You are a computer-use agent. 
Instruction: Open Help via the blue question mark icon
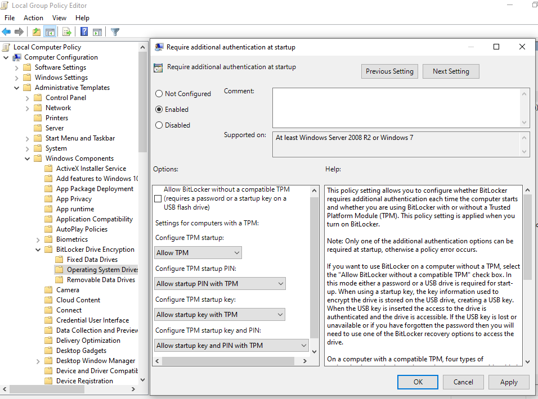pyautogui.click(x=83, y=31)
